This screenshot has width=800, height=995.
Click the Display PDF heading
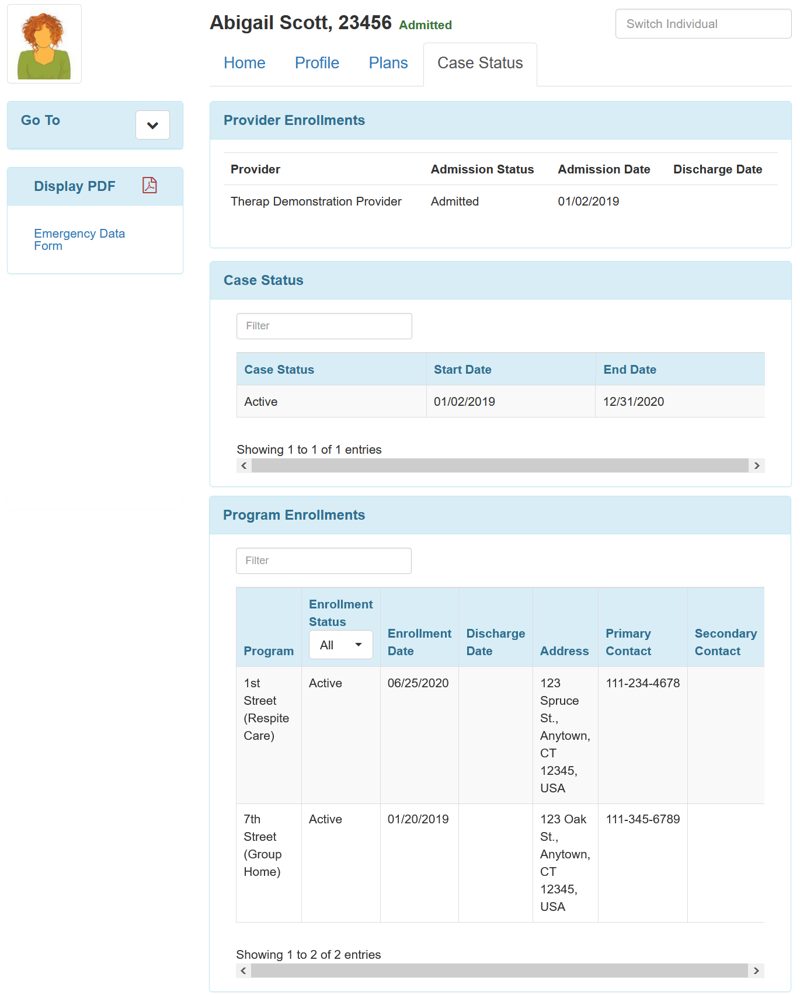75,186
